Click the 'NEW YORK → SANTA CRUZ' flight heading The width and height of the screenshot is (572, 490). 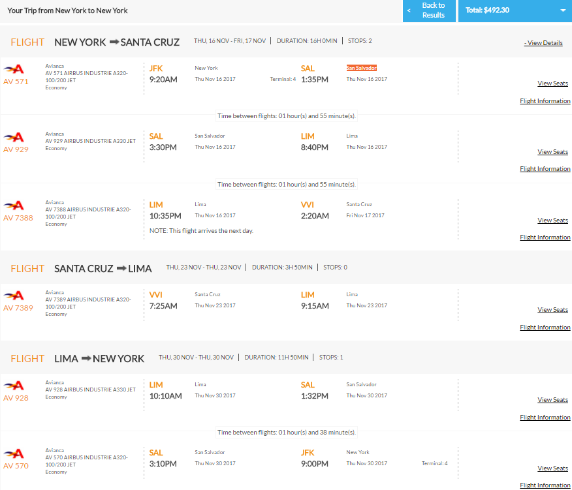pos(117,42)
